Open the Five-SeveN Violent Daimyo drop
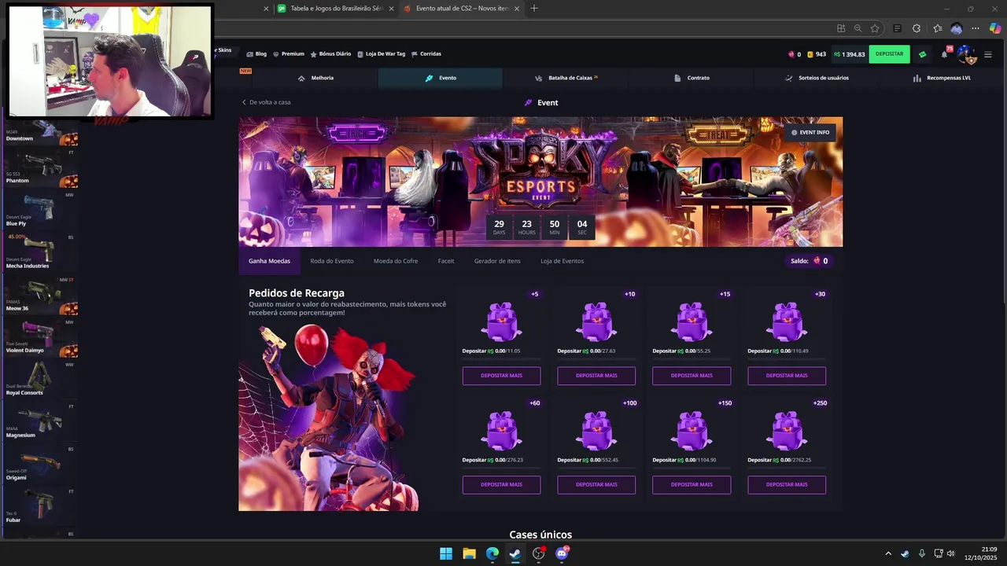 [x=40, y=337]
